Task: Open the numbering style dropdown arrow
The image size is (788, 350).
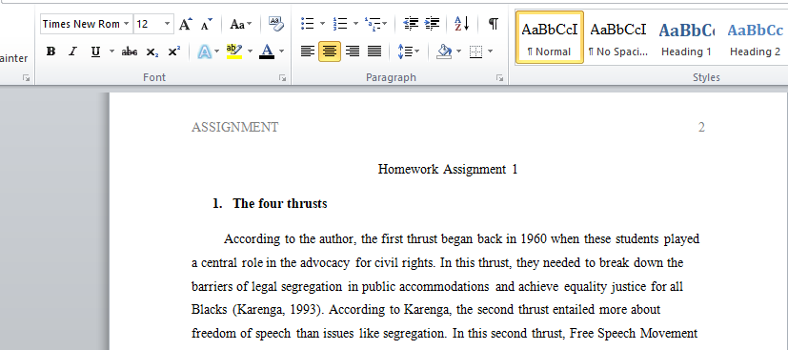Action: pyautogui.click(x=355, y=23)
